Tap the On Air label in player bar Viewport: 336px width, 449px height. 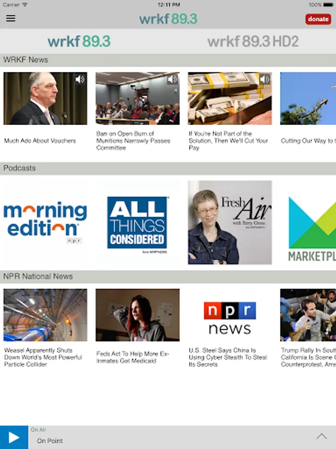pos(38,430)
